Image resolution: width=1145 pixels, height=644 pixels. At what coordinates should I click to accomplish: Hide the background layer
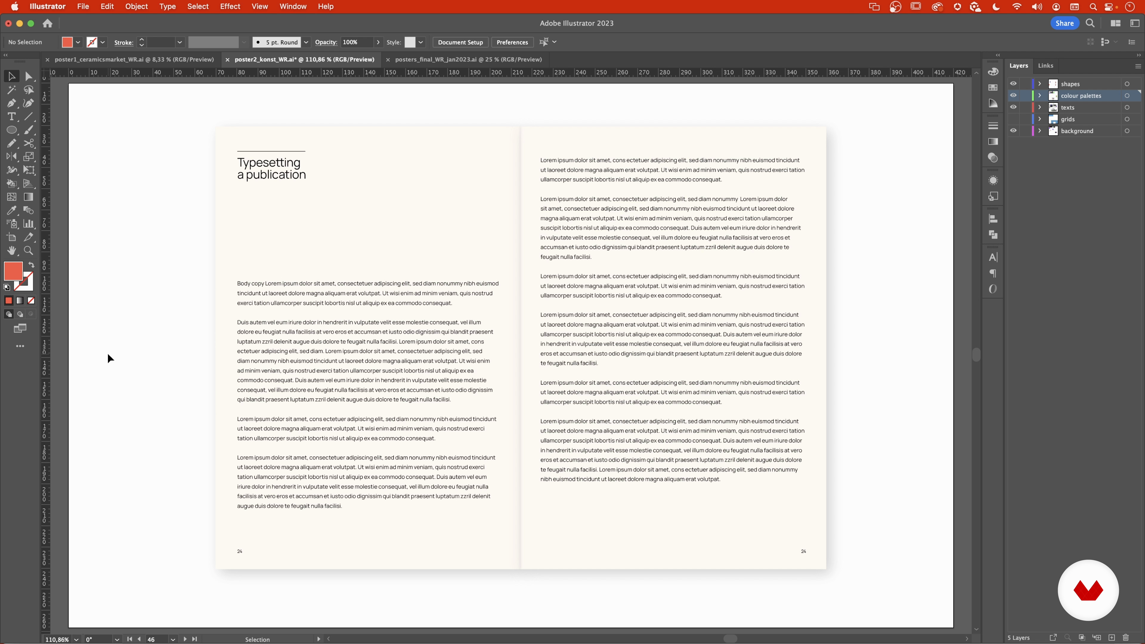coord(1013,131)
